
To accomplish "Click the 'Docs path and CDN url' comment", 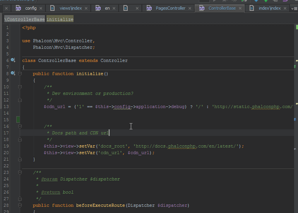I will pyautogui.click(x=80, y=133).
